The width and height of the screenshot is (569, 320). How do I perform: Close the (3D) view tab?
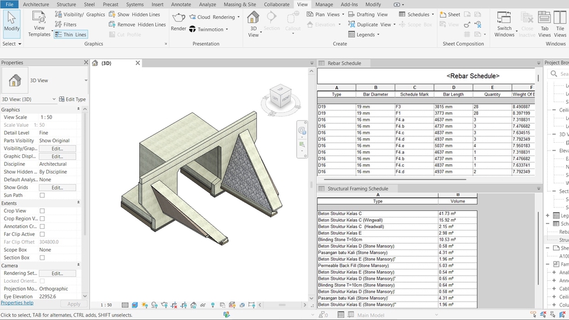(x=138, y=63)
